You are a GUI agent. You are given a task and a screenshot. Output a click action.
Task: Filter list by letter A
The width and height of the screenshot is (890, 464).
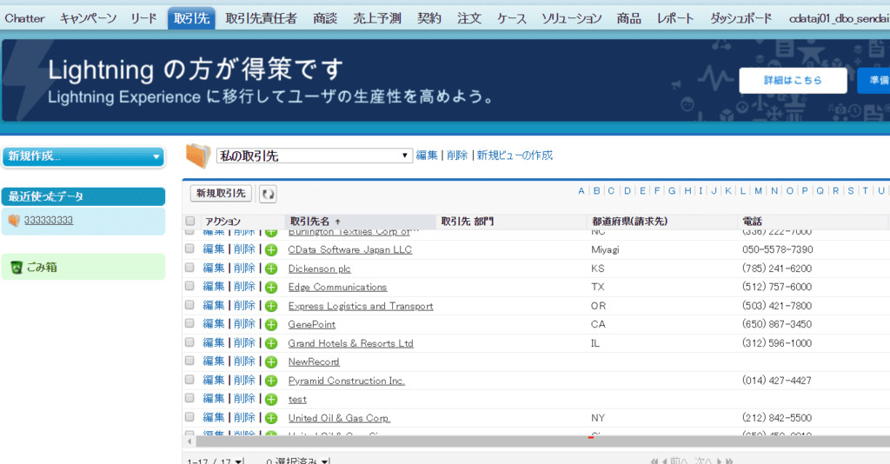click(x=581, y=191)
